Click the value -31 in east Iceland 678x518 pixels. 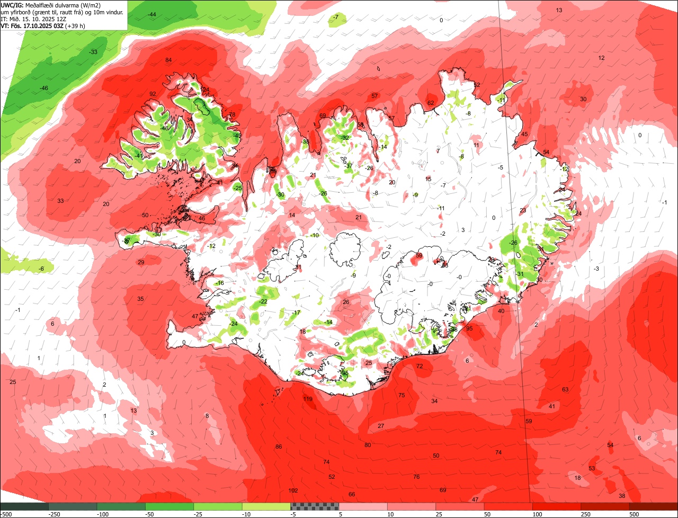point(520,274)
